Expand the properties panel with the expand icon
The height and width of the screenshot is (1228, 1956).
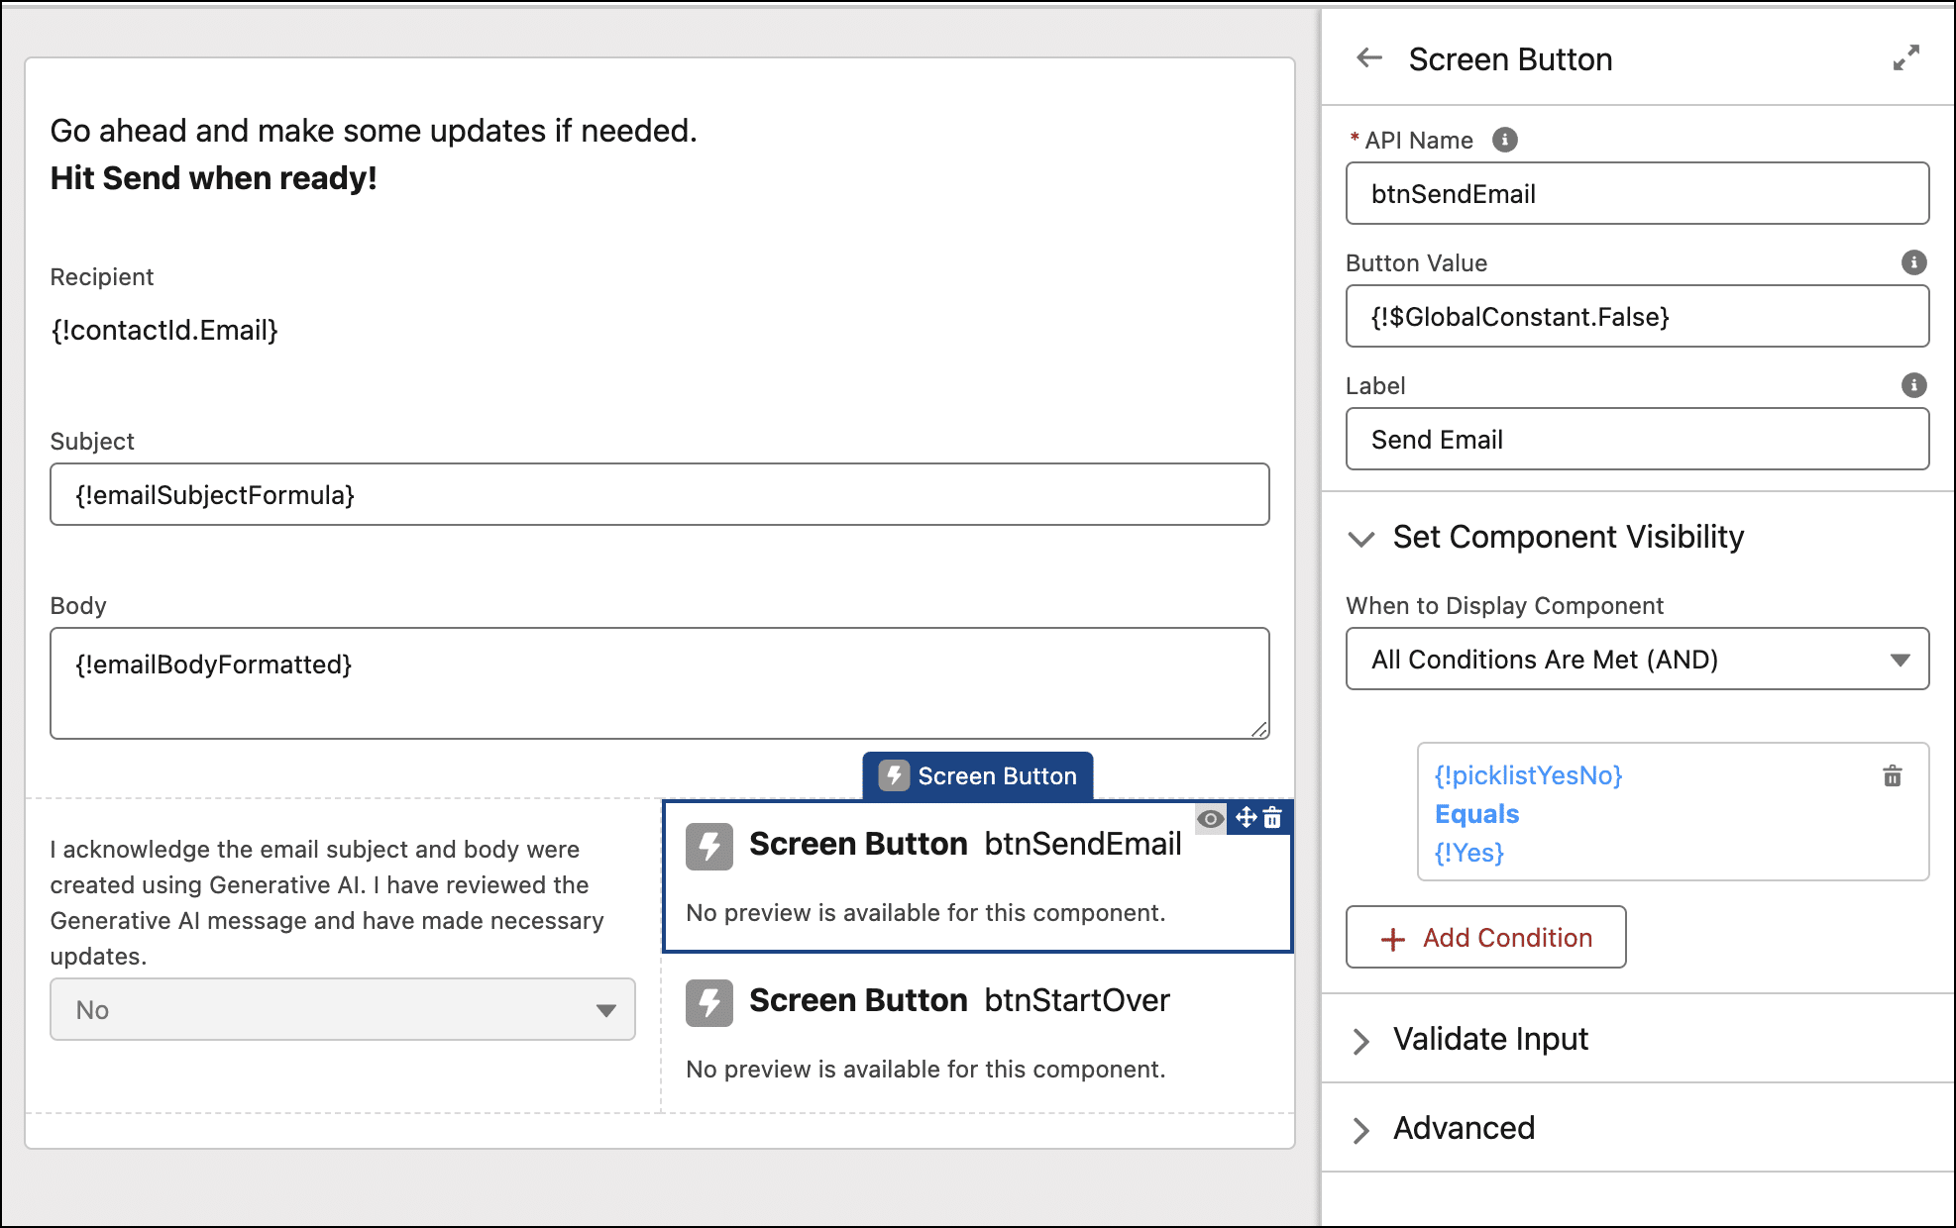click(x=1905, y=58)
